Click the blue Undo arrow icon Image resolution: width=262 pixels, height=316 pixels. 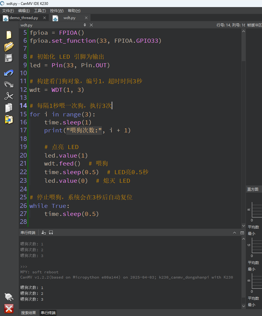(x=9, y=72)
